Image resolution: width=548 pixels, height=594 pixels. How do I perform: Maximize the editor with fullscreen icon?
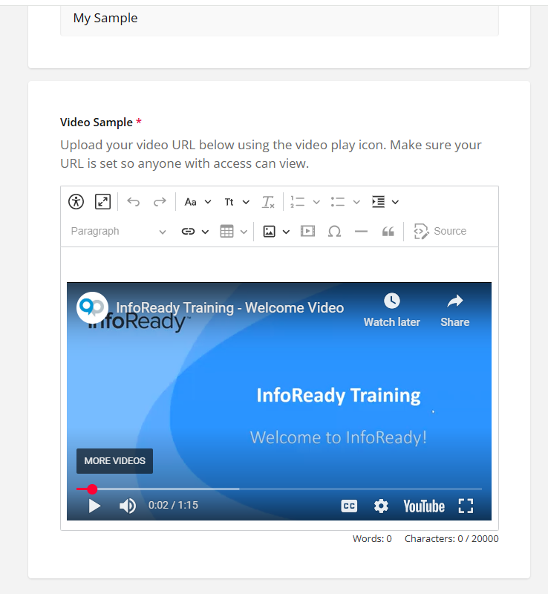click(102, 201)
